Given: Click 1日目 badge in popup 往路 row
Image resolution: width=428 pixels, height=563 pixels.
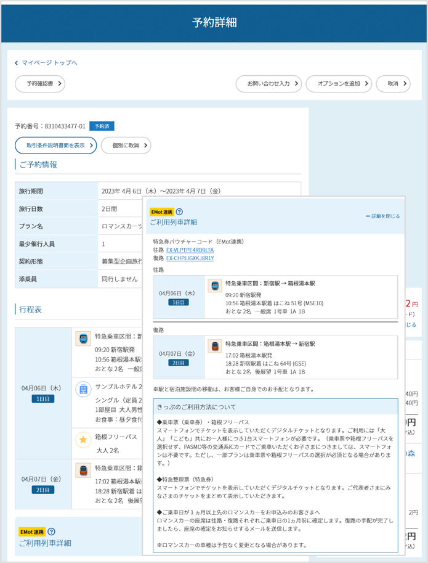Looking at the screenshot, I should (x=179, y=302).
